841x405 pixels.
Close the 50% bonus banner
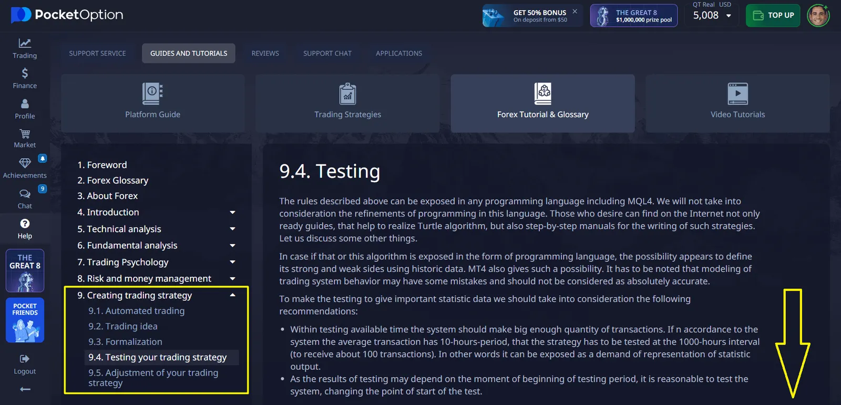tap(575, 11)
